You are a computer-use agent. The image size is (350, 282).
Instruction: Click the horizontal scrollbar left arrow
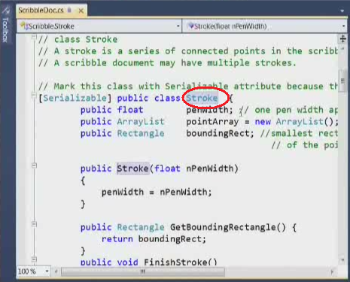(56, 271)
